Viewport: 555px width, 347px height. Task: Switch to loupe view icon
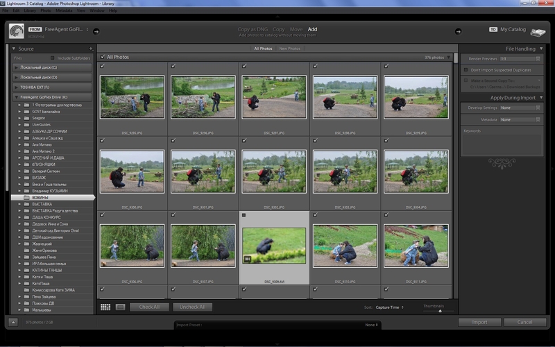point(120,307)
